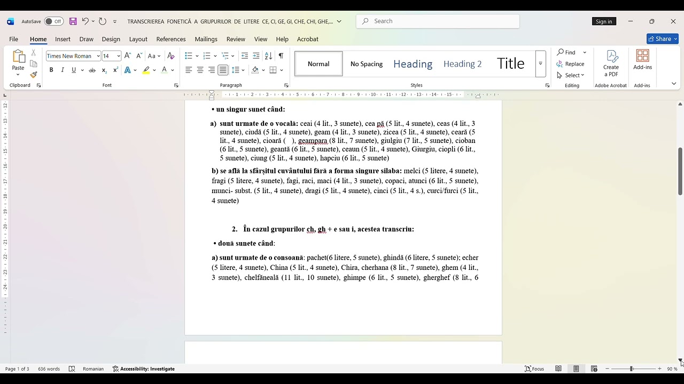This screenshot has width=684, height=384.
Task: Apply strikethrough formatting
Action: [x=92, y=70]
